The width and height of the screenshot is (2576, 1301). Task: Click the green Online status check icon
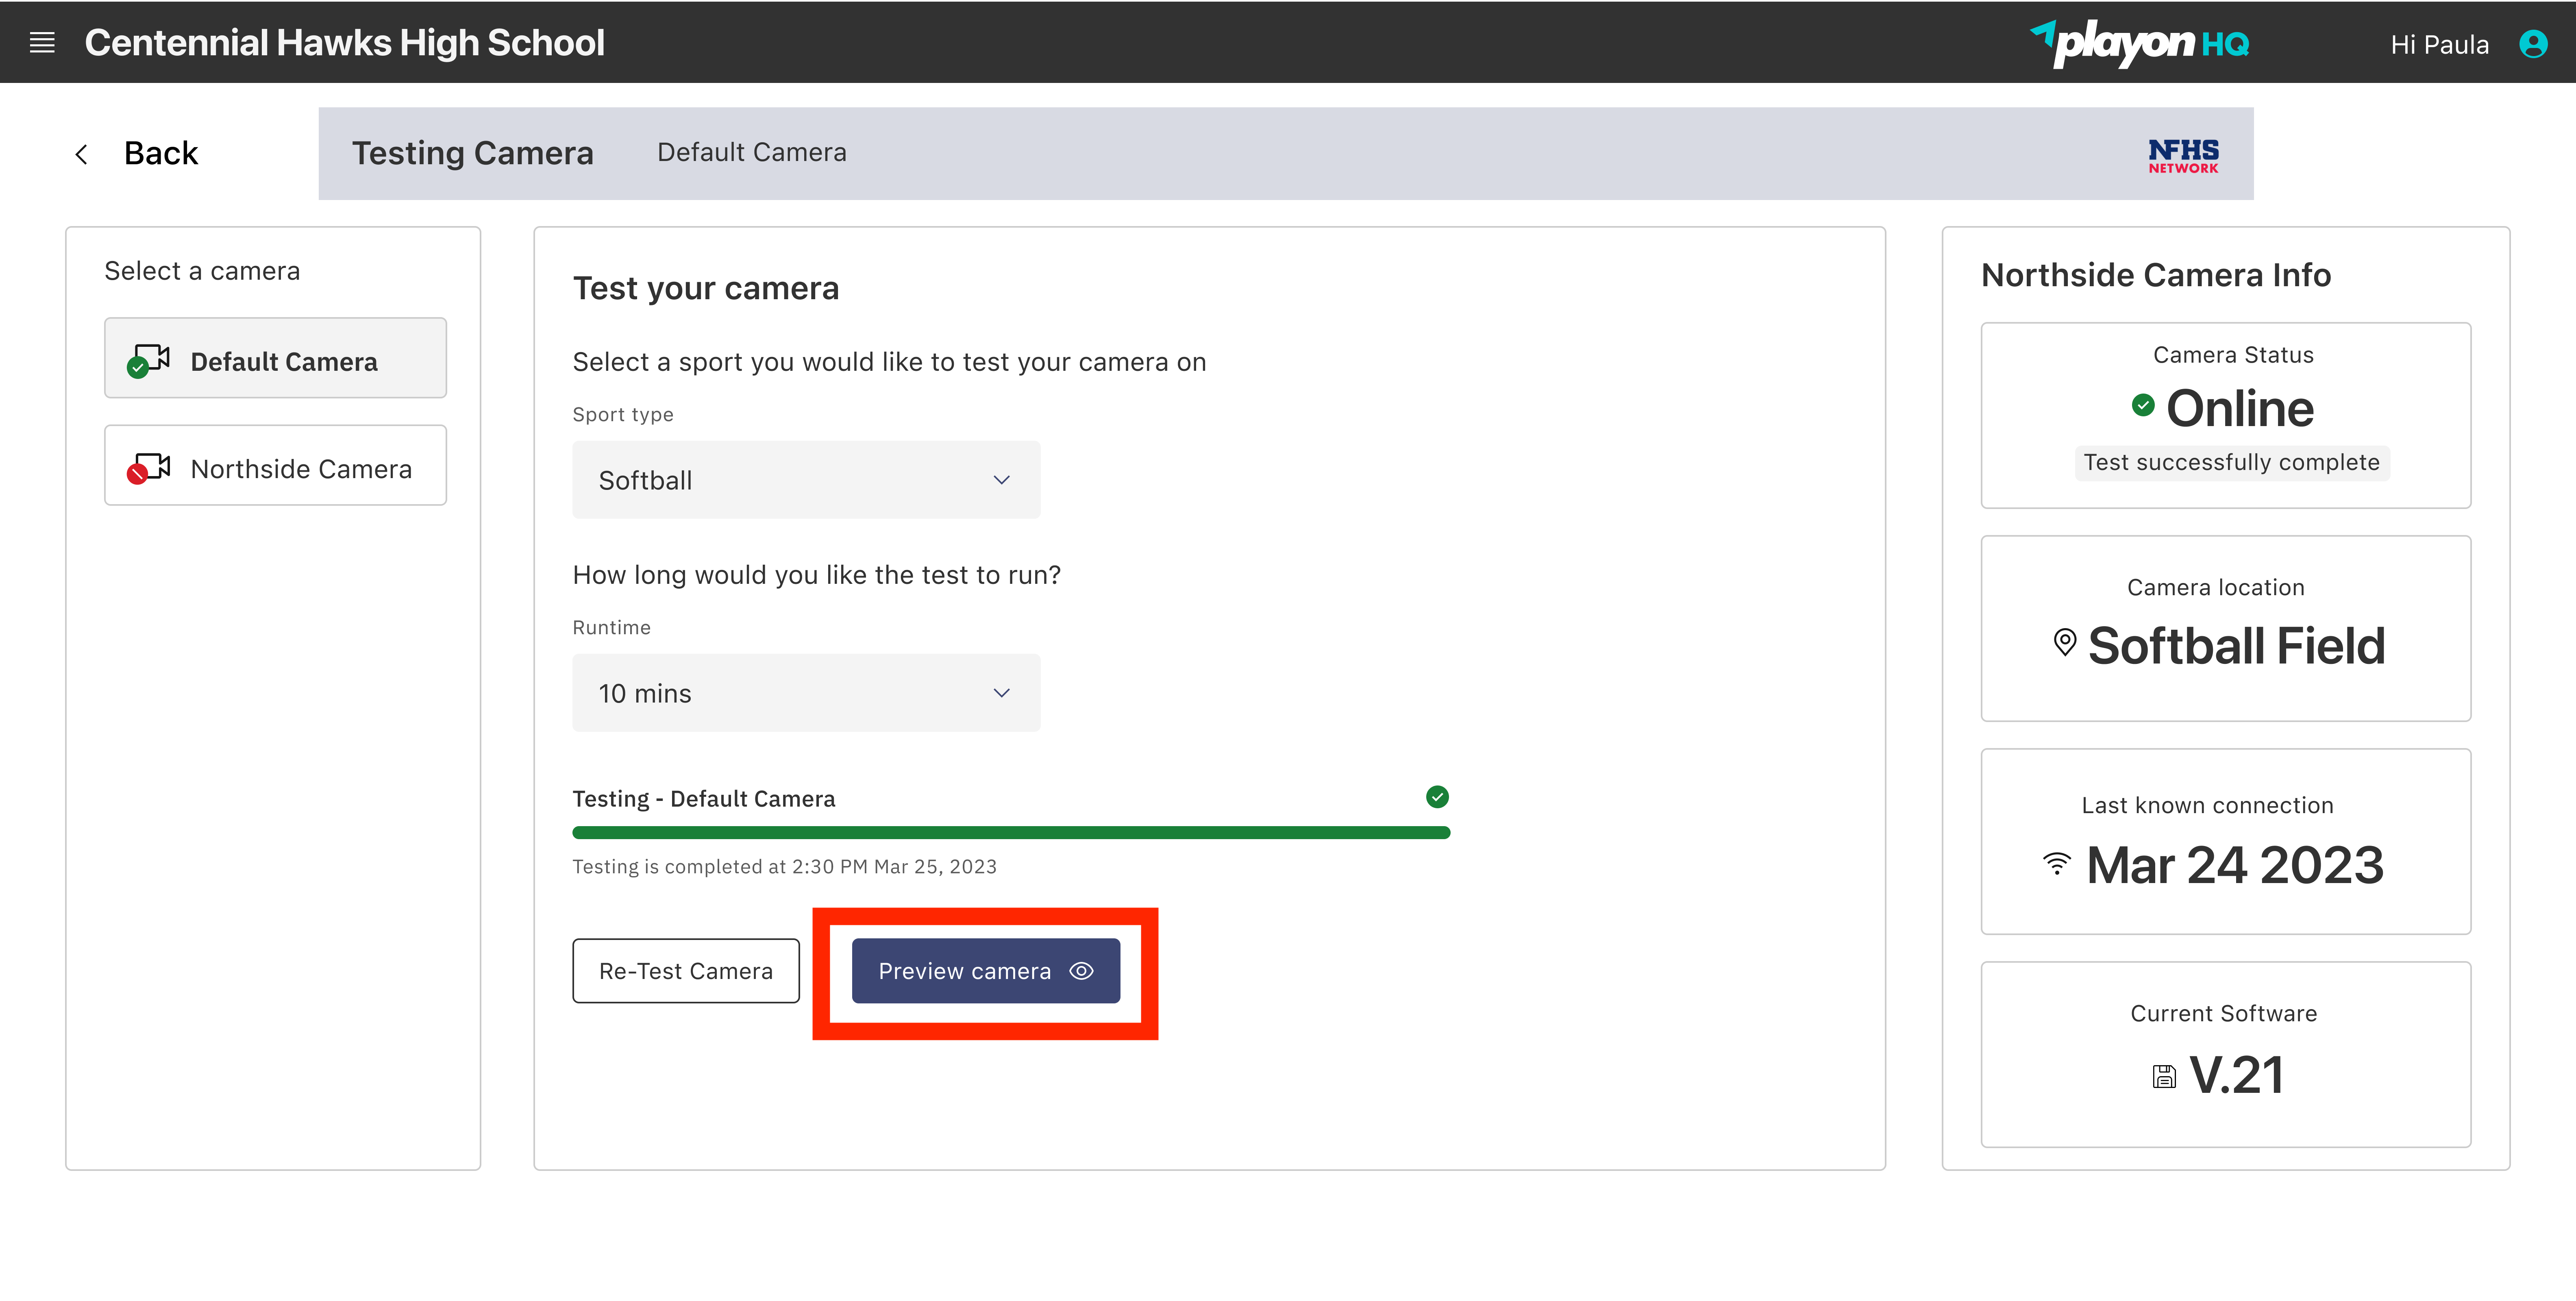(x=2143, y=405)
